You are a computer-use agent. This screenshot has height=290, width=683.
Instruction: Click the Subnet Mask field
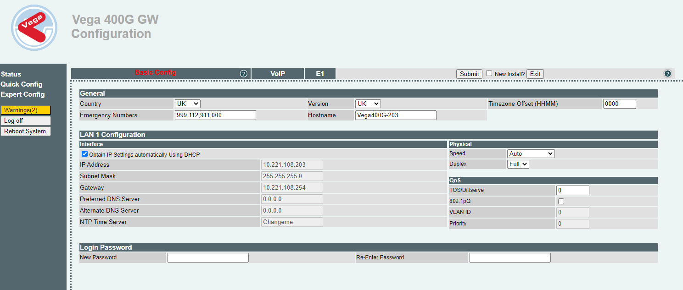coord(292,176)
